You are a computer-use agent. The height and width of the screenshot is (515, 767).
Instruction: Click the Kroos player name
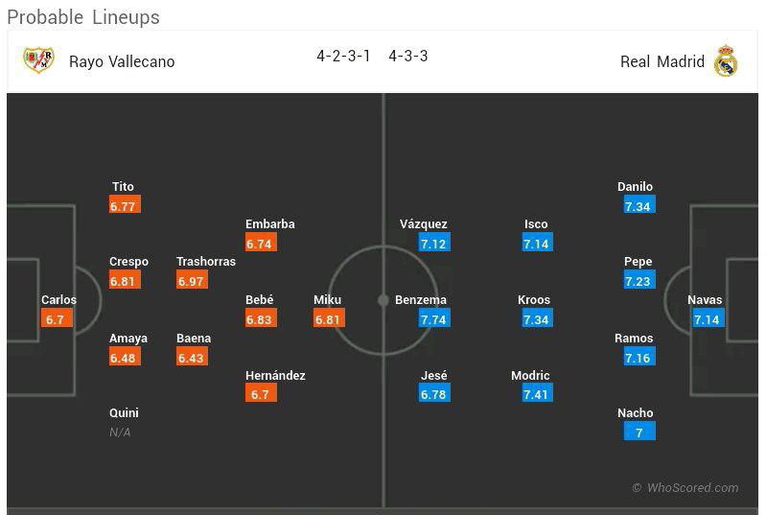click(x=534, y=300)
